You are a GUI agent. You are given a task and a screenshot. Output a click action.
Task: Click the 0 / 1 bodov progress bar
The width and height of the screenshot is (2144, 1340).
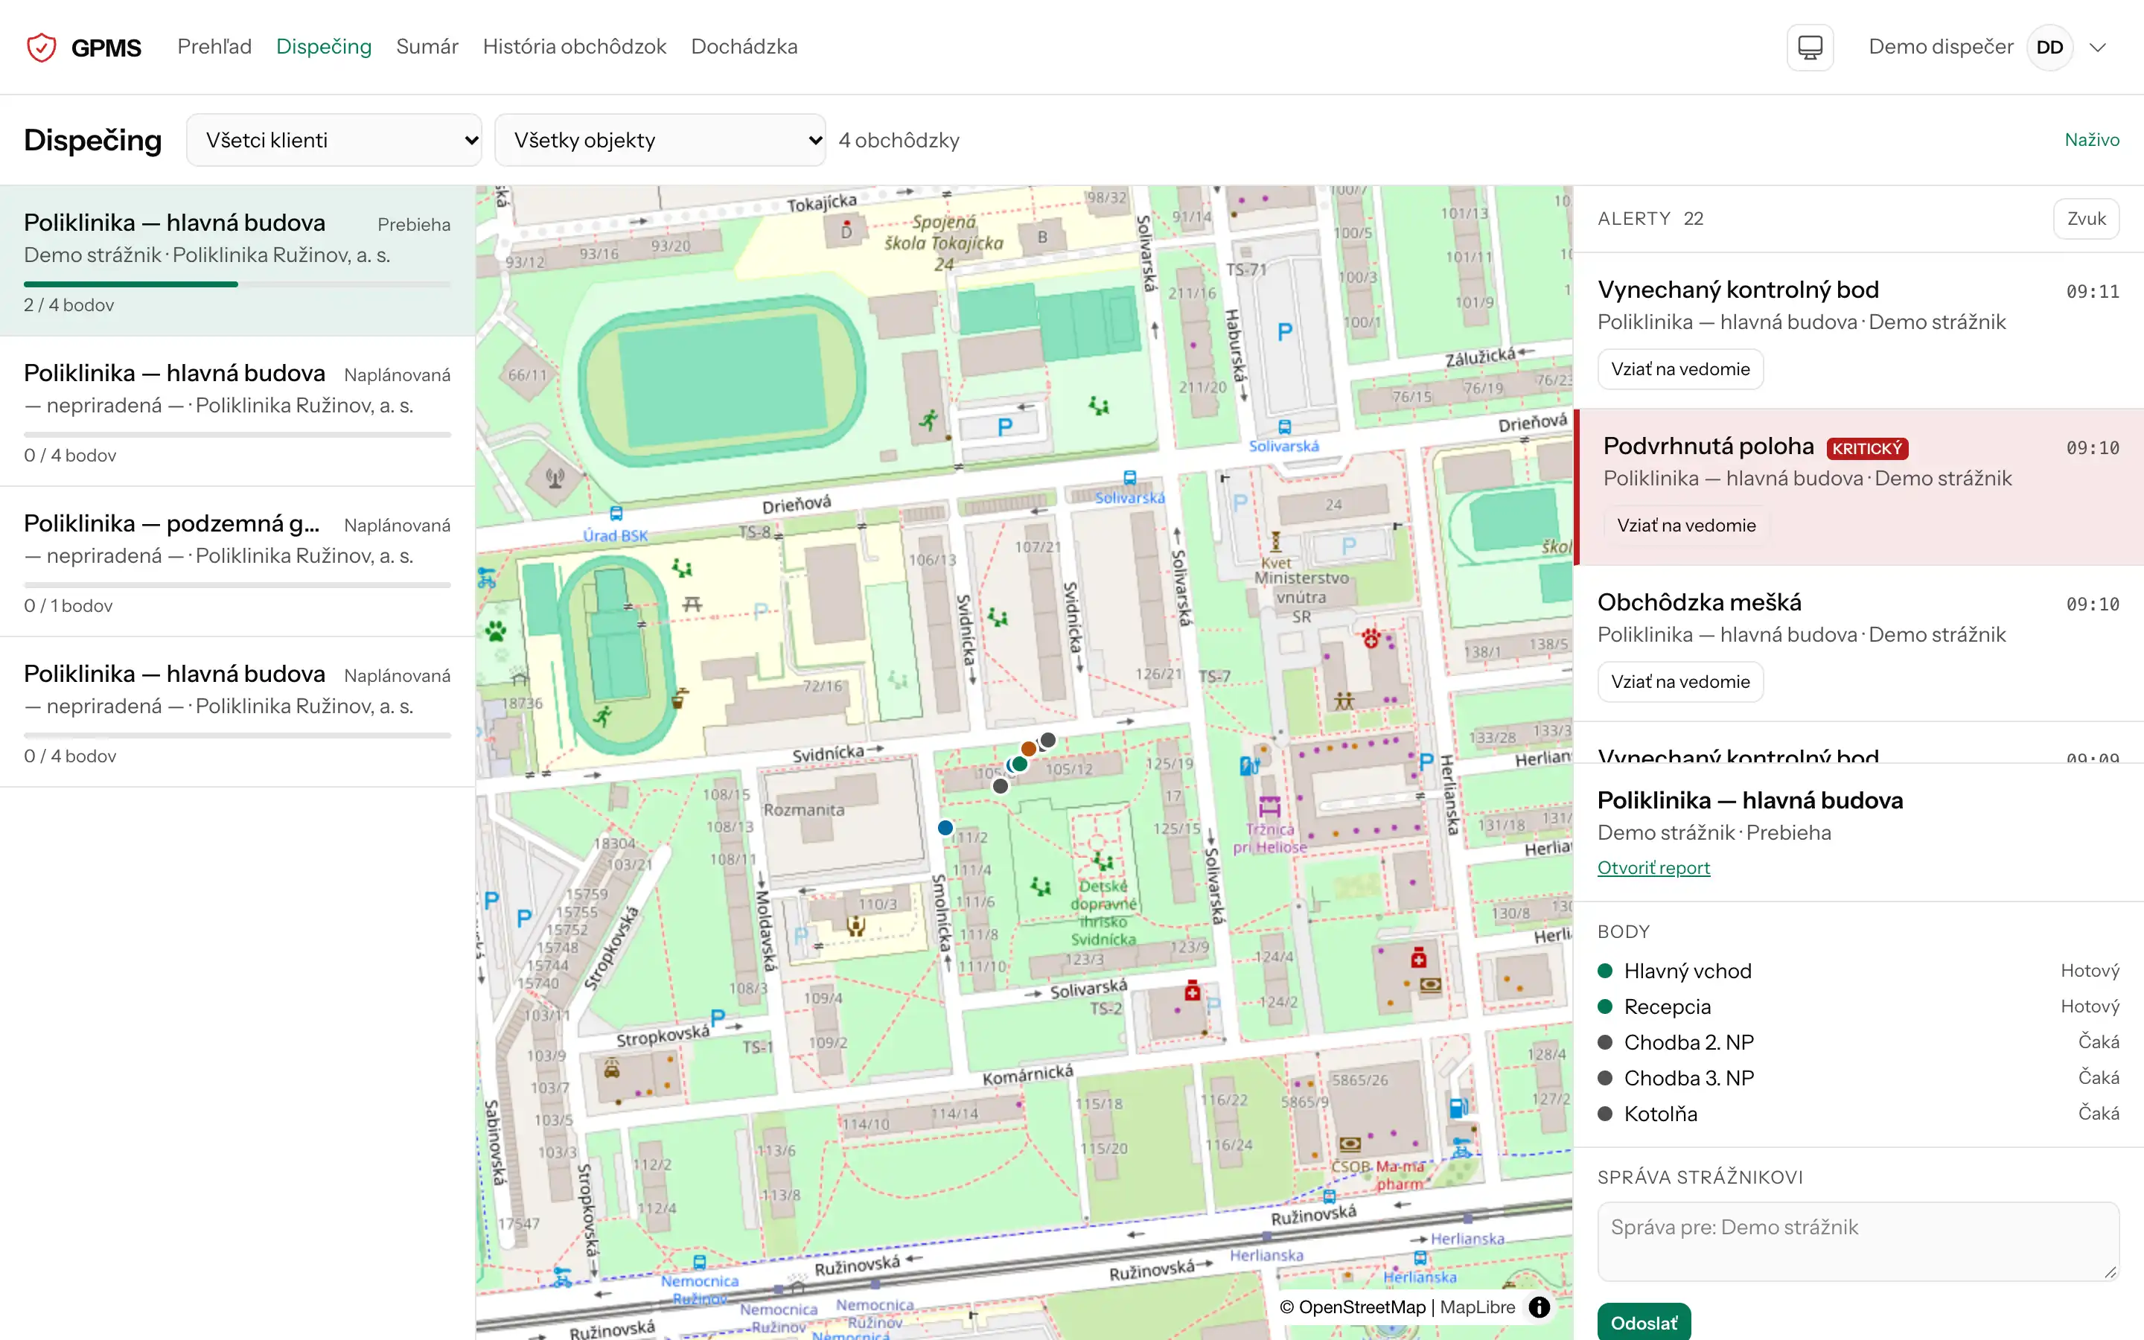tap(237, 585)
